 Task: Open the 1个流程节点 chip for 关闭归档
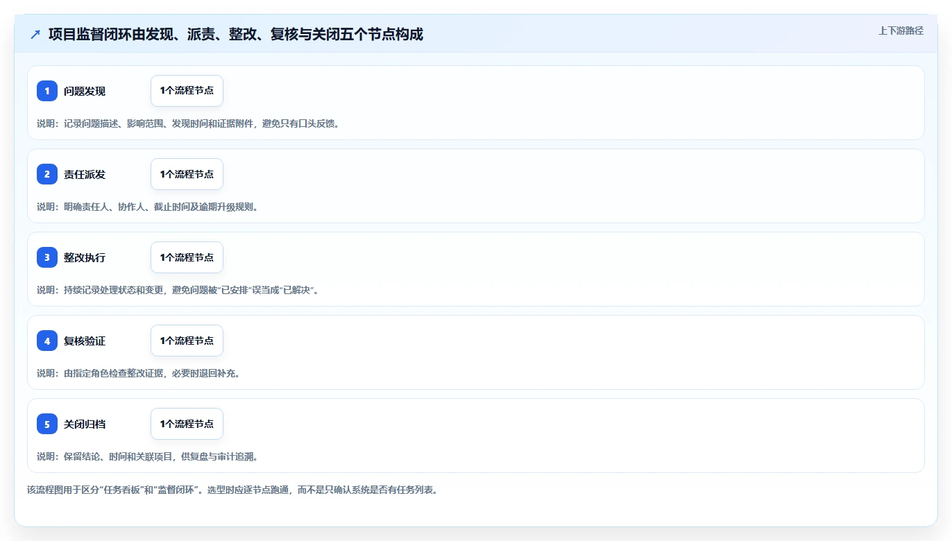pos(187,424)
